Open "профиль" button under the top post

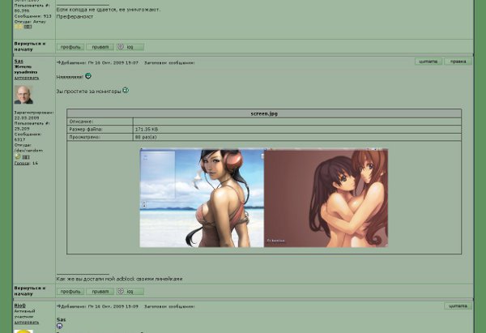coord(70,47)
